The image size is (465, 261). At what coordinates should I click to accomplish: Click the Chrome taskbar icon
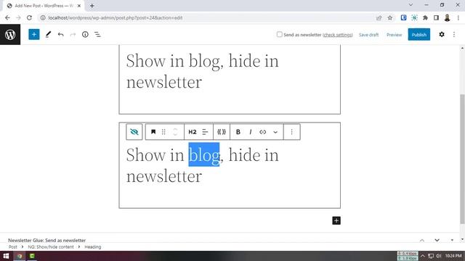(x=20, y=256)
